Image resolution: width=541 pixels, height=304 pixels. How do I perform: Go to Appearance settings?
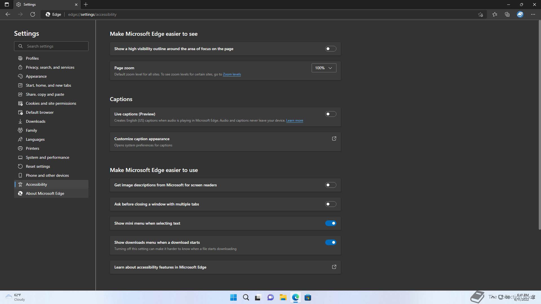51,76
